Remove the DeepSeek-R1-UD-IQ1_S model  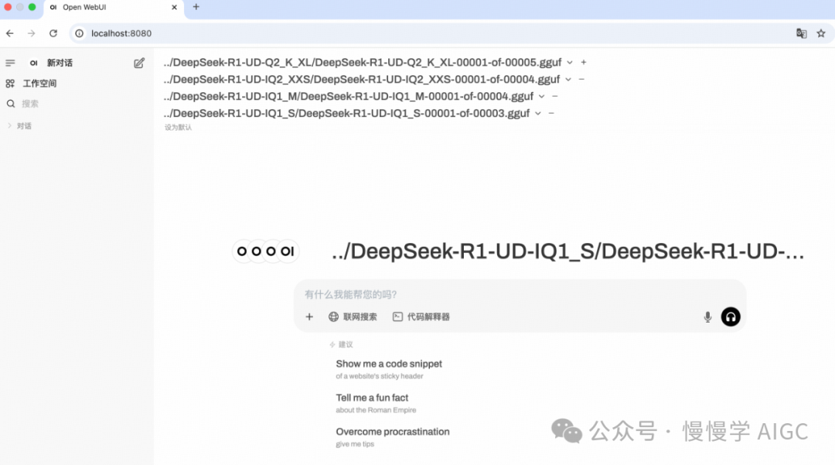click(551, 114)
